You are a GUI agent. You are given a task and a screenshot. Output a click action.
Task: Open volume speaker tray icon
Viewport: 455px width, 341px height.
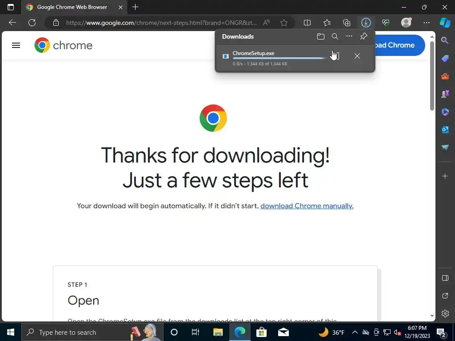pos(398,332)
